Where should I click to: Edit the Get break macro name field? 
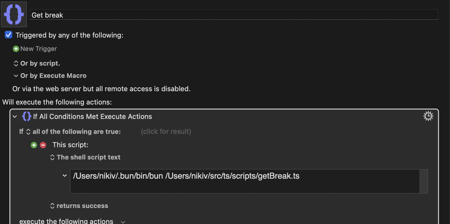234,14
